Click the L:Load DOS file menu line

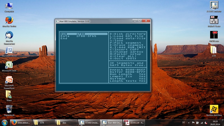127,36
